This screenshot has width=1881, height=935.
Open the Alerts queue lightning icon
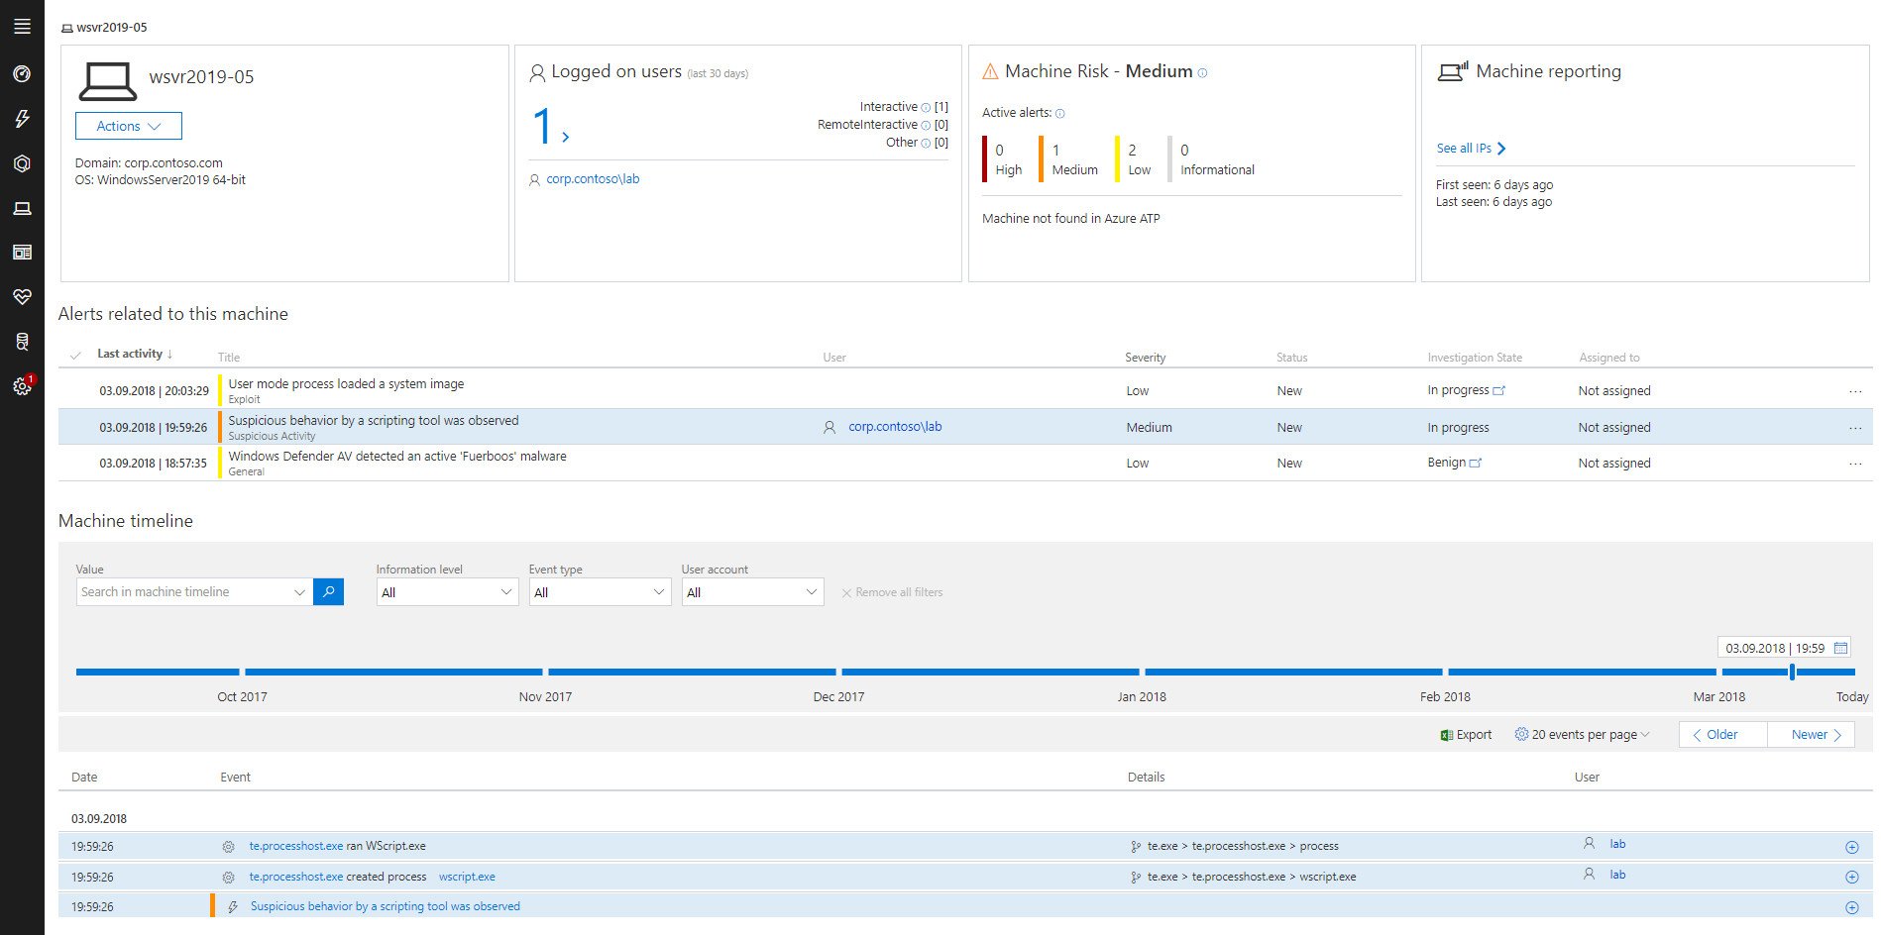click(x=22, y=118)
